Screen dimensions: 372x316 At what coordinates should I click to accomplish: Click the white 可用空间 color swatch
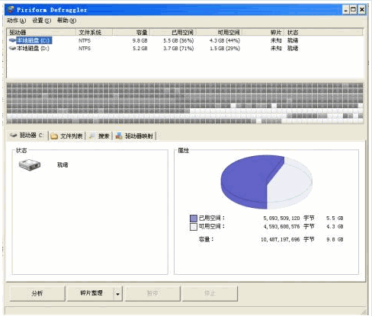(194, 227)
